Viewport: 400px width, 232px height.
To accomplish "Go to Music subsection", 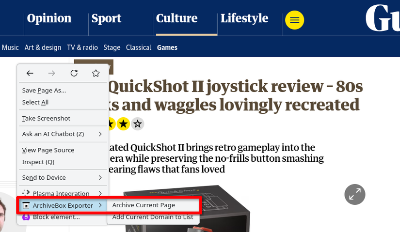I will click(10, 47).
